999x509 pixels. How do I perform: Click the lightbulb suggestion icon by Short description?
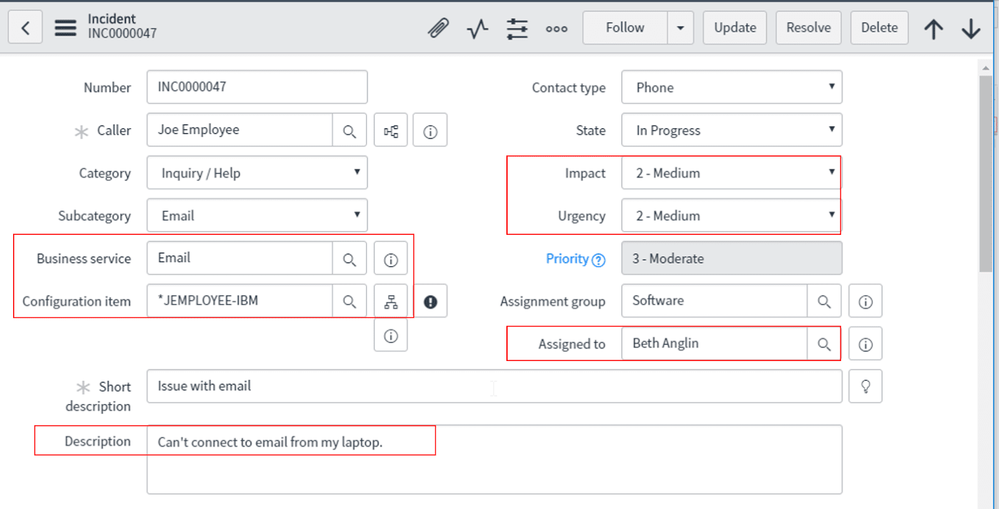click(x=865, y=386)
